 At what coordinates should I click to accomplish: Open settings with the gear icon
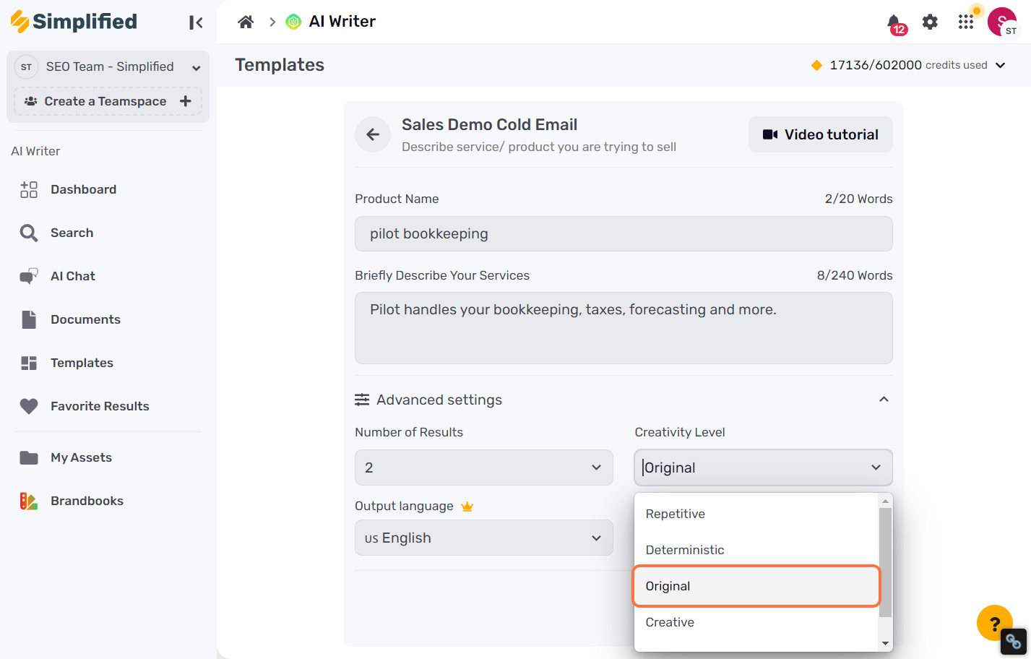click(x=930, y=22)
